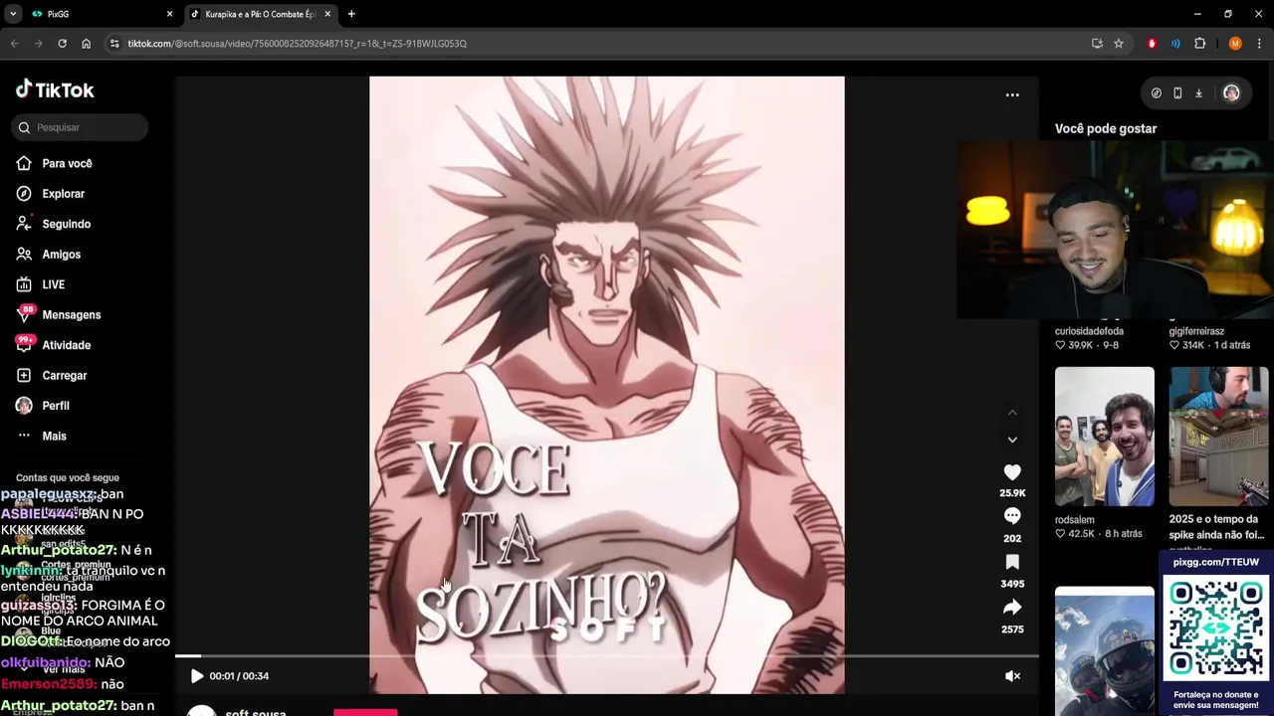Image resolution: width=1274 pixels, height=716 pixels.
Task: Unmute the video speaker icon
Action: 1012,676
